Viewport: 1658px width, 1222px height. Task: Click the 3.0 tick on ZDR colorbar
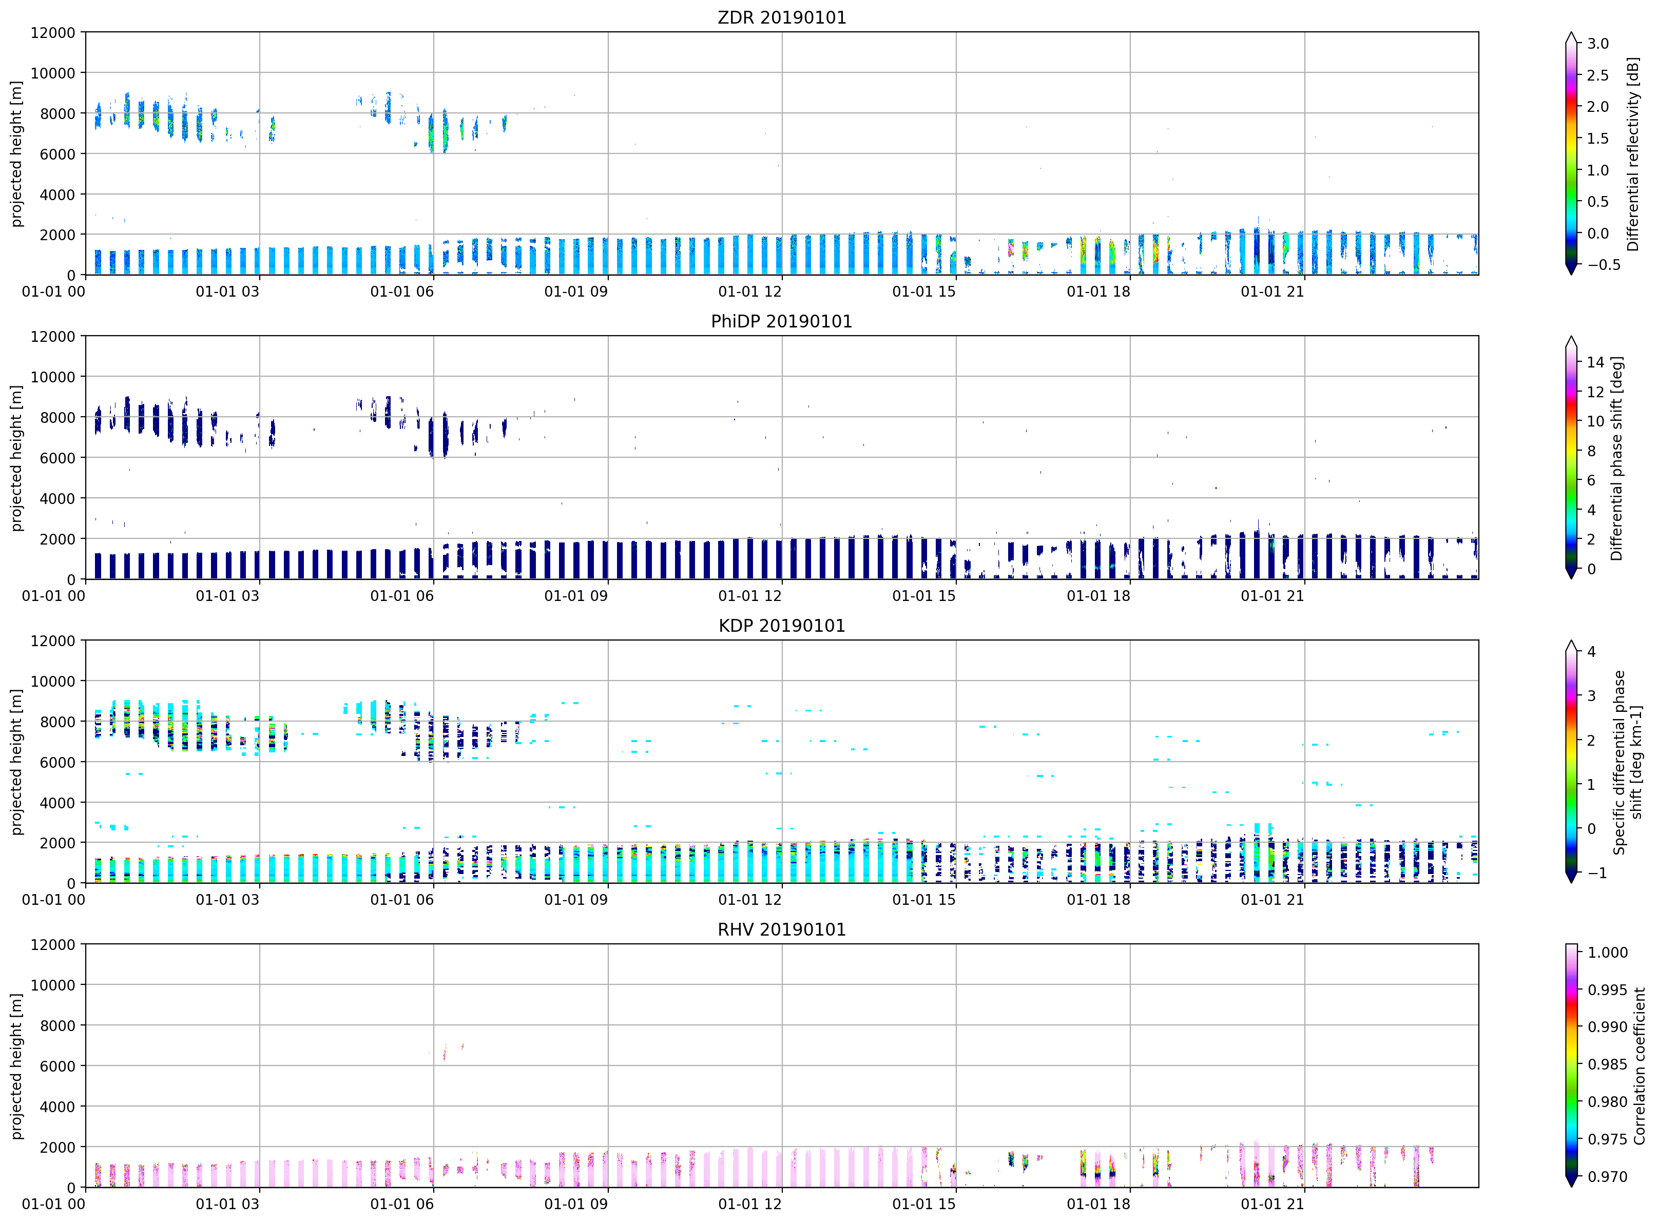coord(1597,43)
